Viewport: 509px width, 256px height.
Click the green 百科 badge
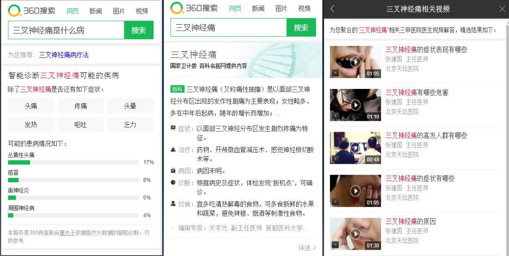click(x=178, y=89)
